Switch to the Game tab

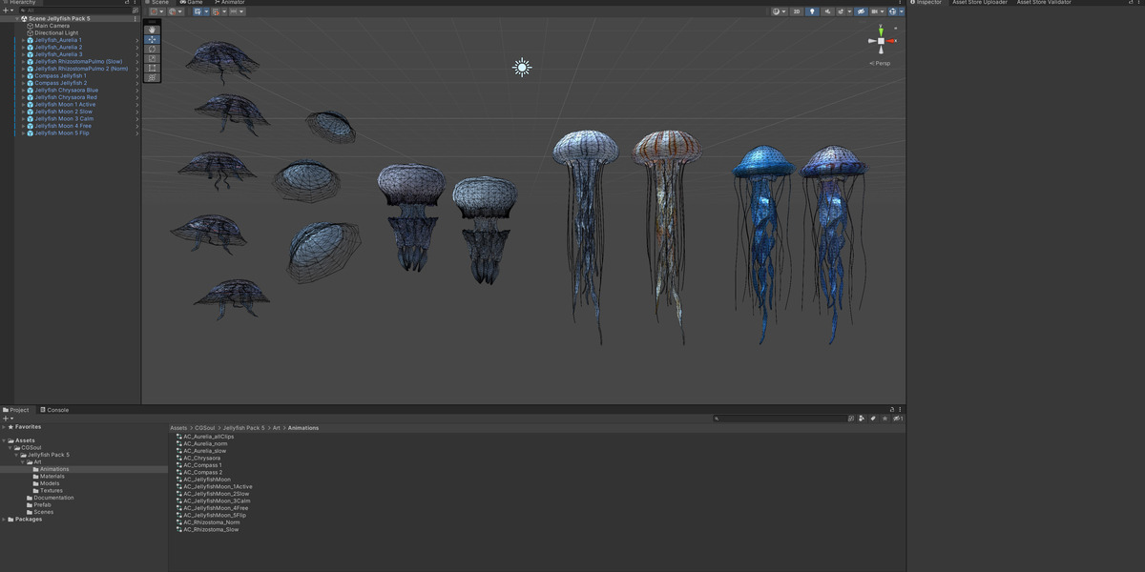(191, 3)
